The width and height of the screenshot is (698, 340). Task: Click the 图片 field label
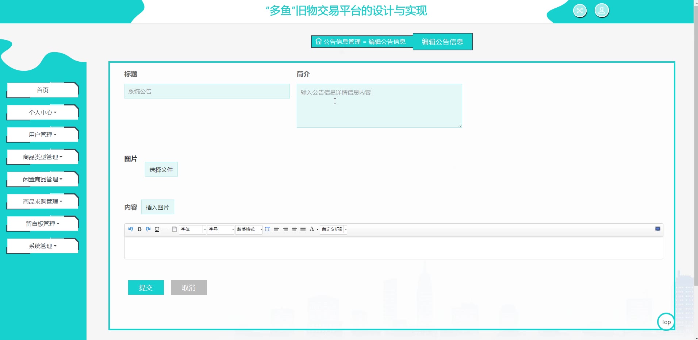pos(131,159)
